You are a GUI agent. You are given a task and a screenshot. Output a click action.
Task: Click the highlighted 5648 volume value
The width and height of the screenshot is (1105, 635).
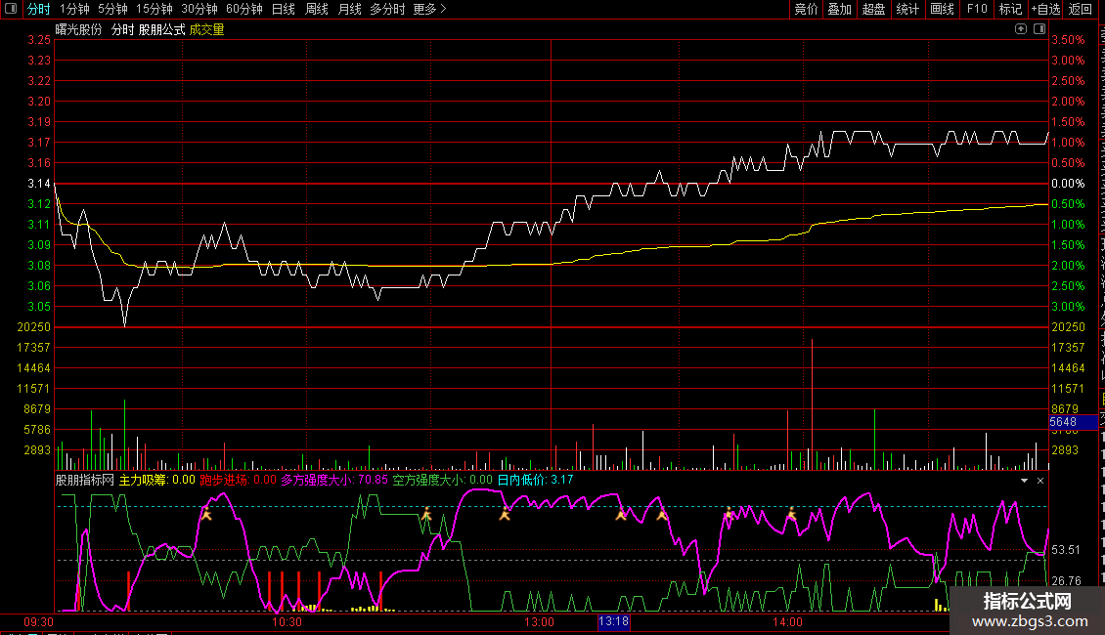pos(1074,422)
